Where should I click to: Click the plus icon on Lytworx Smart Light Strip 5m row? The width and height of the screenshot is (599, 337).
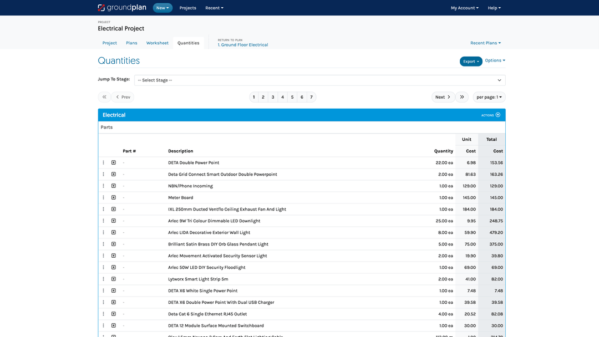click(x=114, y=279)
